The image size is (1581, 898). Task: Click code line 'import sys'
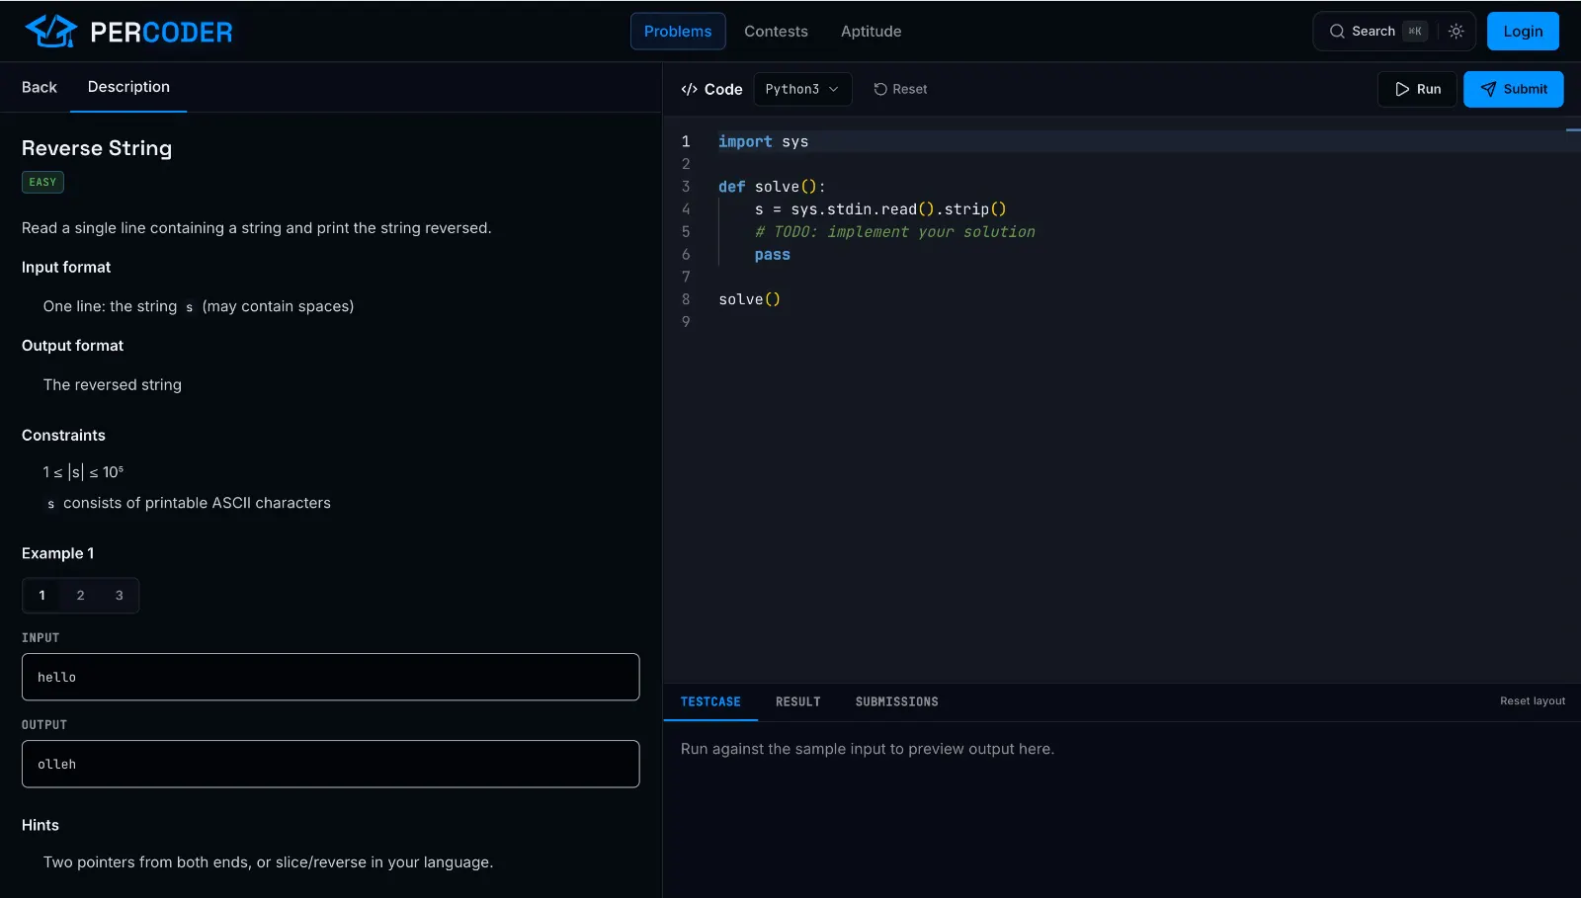tap(763, 141)
